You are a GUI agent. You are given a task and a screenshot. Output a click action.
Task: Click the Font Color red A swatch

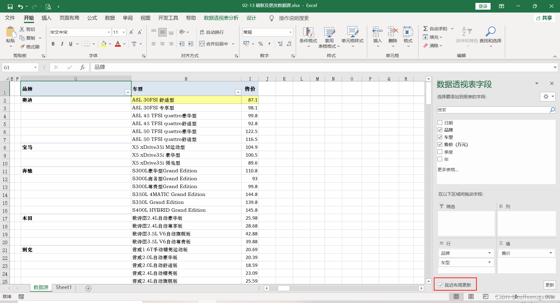coord(118,44)
